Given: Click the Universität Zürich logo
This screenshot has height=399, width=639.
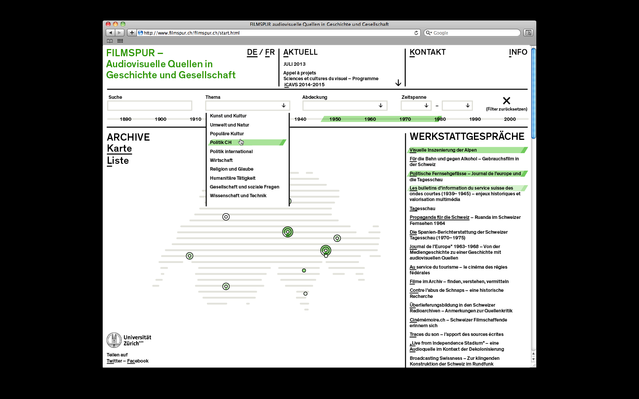Looking at the screenshot, I should pos(129,340).
